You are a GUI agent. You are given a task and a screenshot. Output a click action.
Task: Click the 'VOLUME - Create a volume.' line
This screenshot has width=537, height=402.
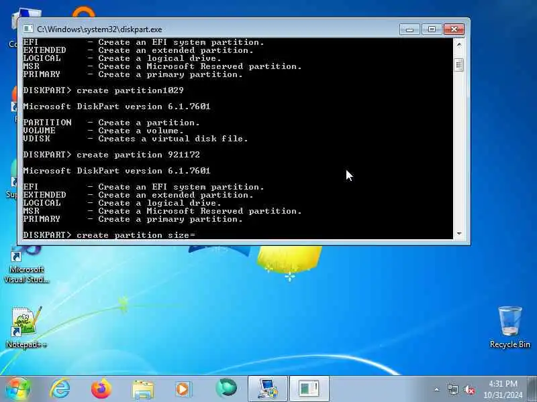103,131
